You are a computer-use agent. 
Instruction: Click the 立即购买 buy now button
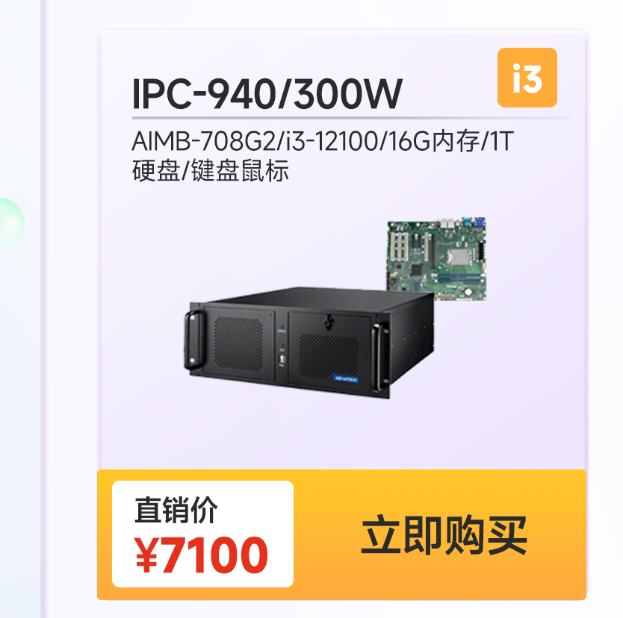pos(444,534)
